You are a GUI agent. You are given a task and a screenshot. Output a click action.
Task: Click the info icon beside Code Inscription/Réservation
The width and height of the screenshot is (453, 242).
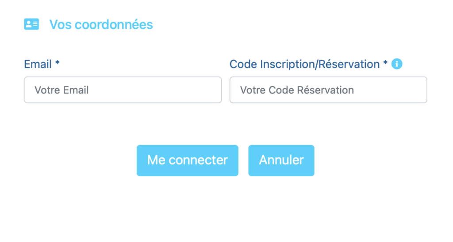[397, 64]
